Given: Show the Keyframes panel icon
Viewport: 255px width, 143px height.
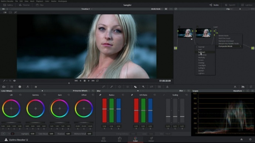Looking at the screenshot, I should click(235, 87).
